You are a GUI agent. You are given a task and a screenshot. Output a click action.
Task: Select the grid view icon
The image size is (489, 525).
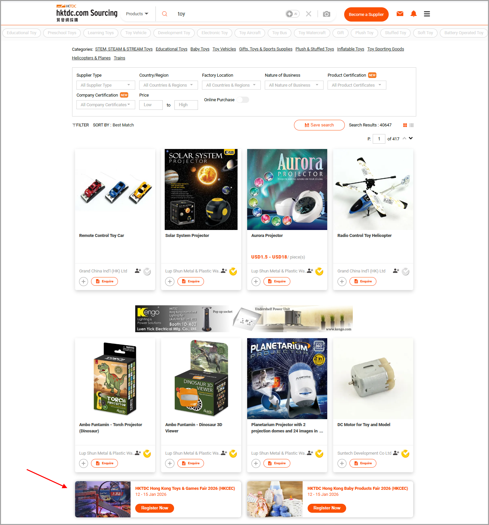point(405,125)
